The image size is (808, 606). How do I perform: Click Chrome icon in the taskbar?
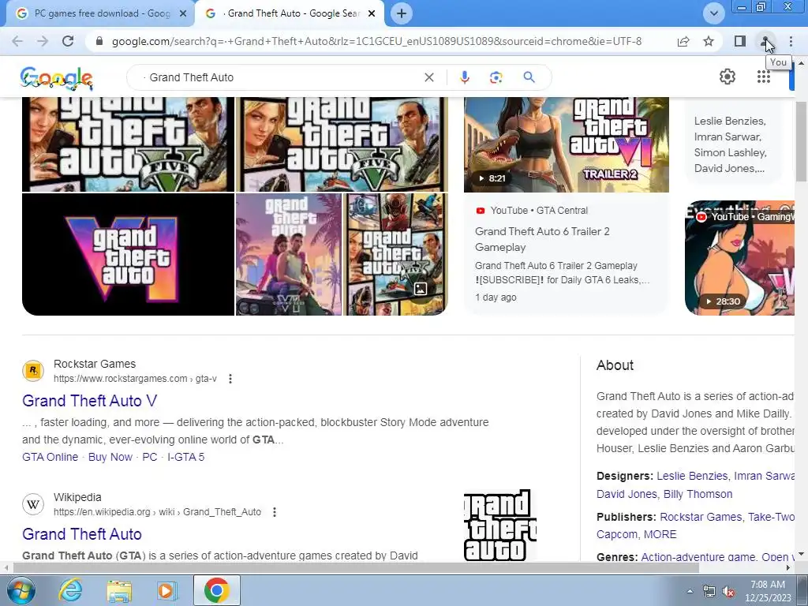[x=216, y=590]
